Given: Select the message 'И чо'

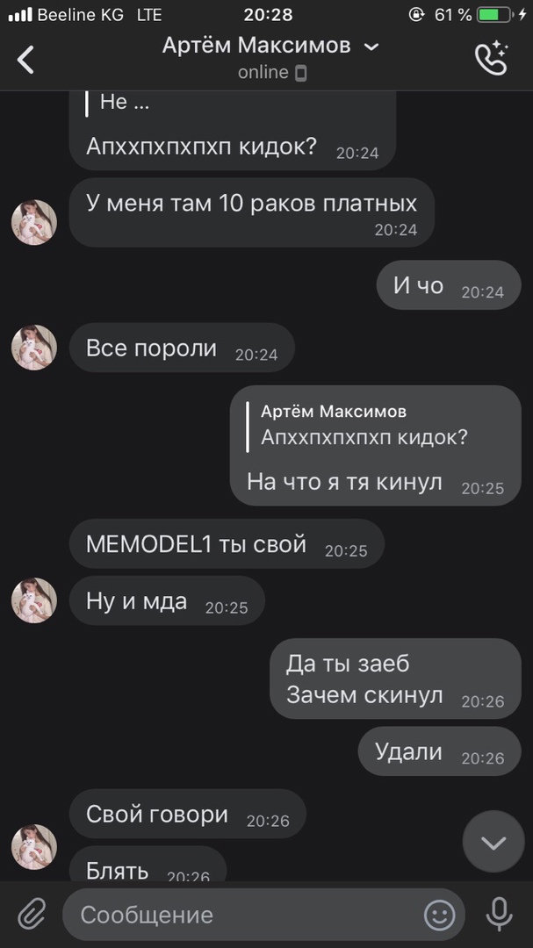Looking at the screenshot, I should tap(449, 284).
